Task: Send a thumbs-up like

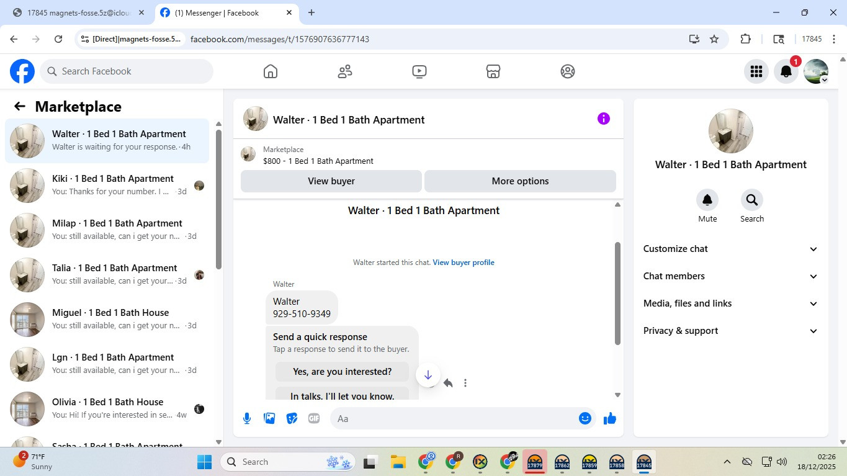Action: [610, 418]
